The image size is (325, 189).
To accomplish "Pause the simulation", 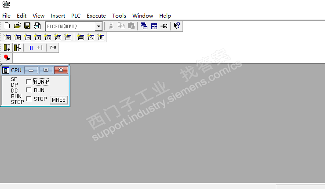I will click(x=31, y=48).
